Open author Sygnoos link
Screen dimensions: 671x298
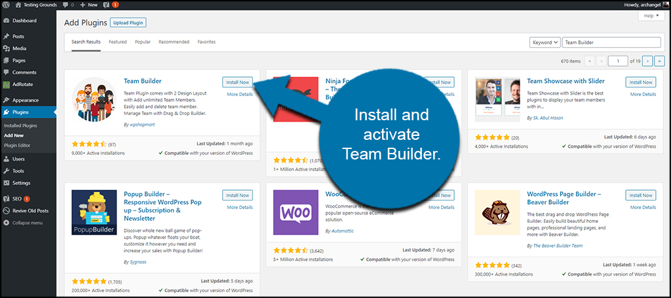[138, 261]
